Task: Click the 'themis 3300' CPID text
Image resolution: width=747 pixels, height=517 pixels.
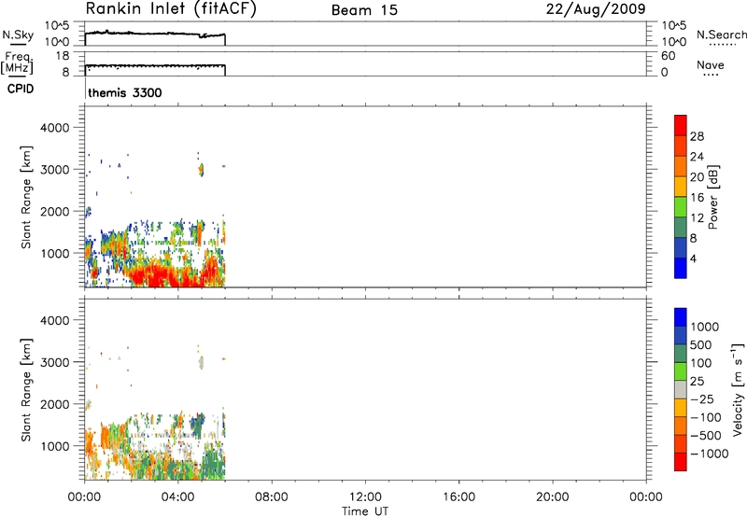Action: 125,92
